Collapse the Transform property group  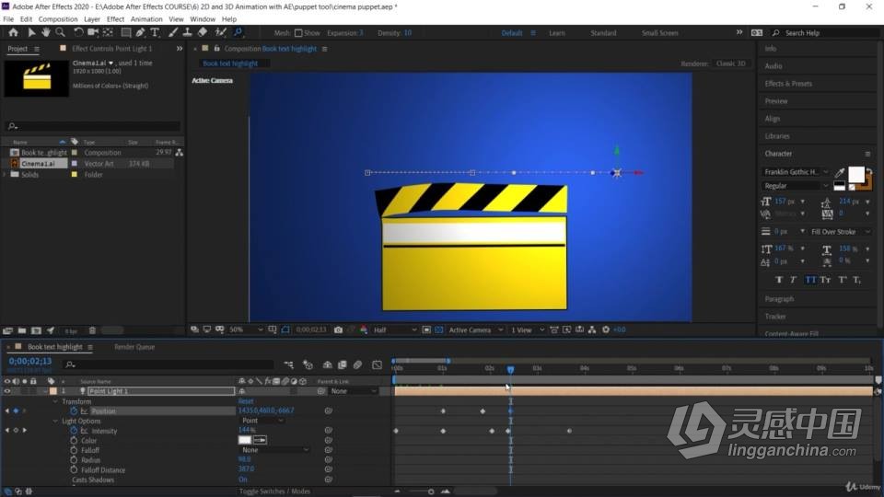pos(55,402)
